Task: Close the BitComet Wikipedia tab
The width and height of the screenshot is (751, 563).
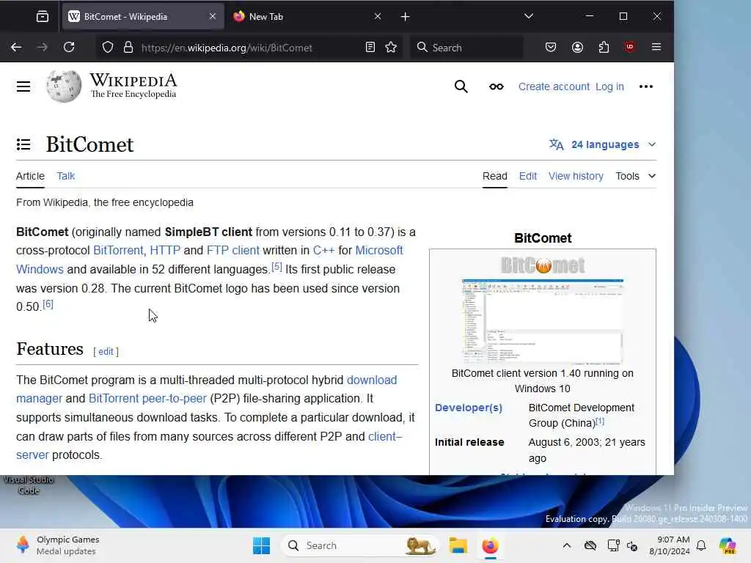Action: [x=213, y=16]
